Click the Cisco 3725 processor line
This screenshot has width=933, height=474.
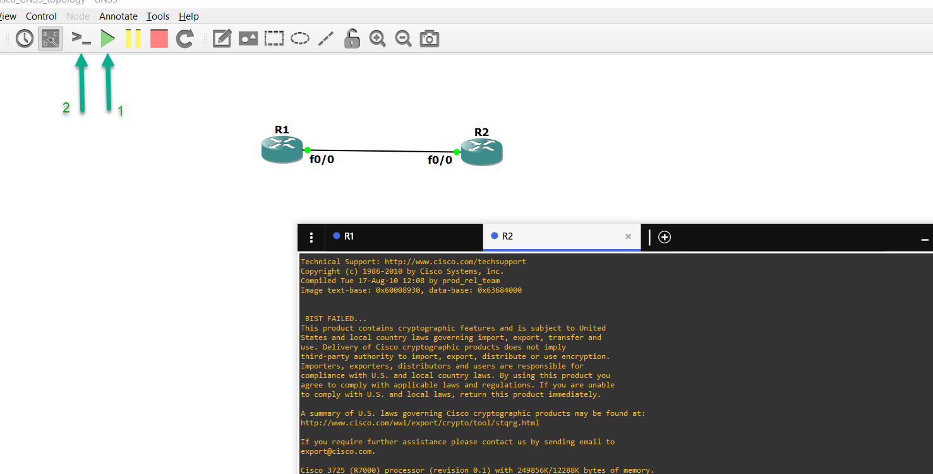477,470
